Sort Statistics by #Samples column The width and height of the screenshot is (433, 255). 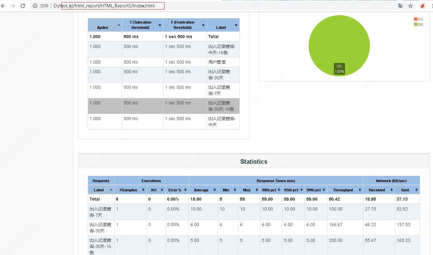click(x=130, y=190)
